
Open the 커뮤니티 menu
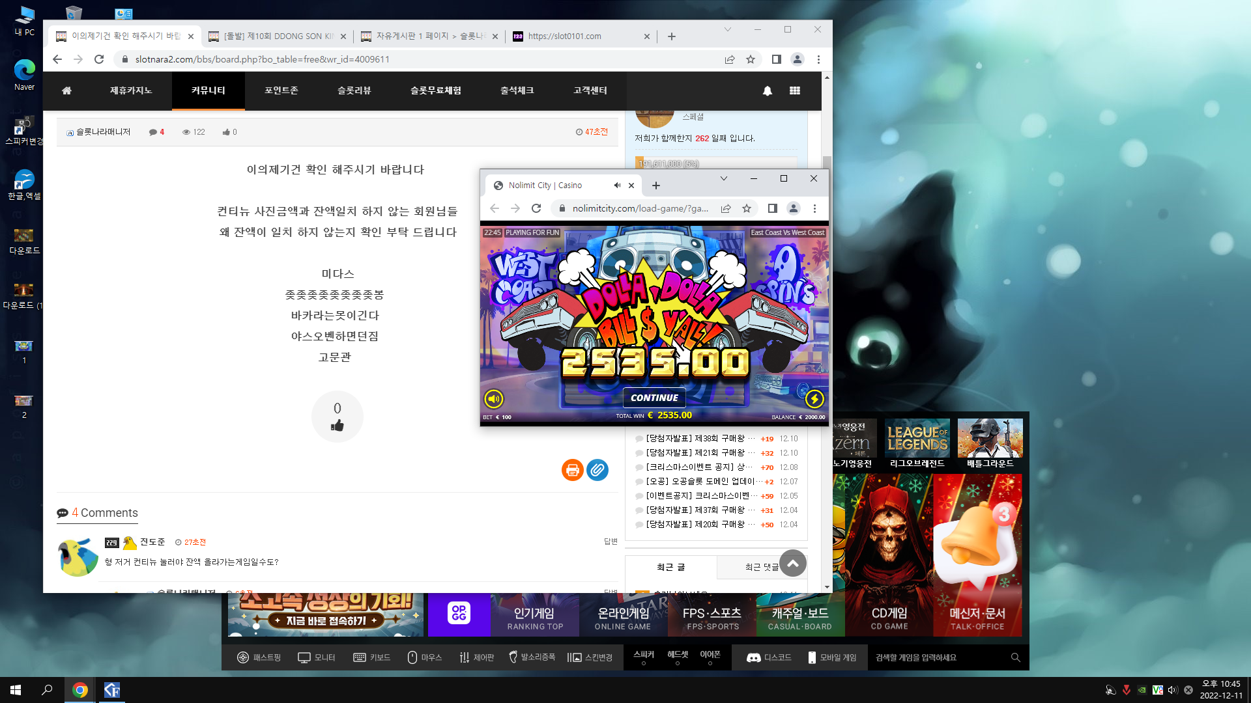[208, 90]
